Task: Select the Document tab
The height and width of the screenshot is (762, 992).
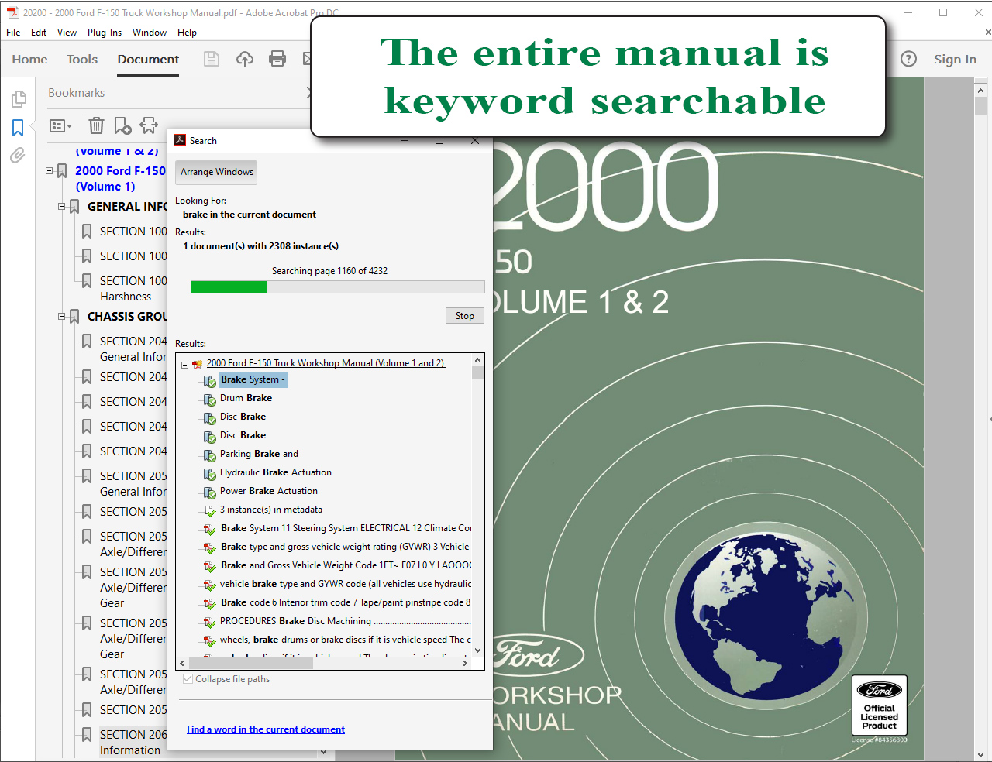Action: pos(148,59)
